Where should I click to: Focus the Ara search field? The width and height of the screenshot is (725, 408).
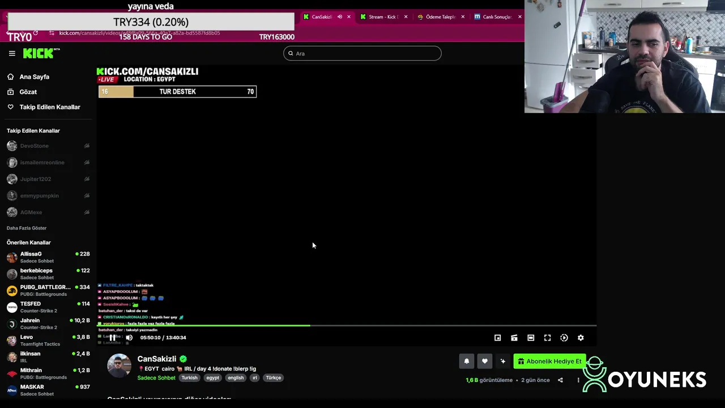tap(362, 53)
